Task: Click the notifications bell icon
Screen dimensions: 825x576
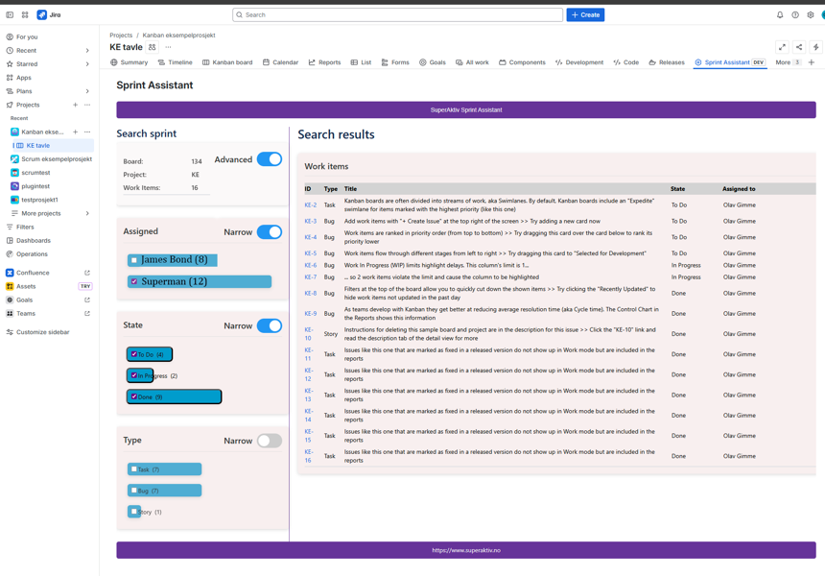Action: point(780,15)
